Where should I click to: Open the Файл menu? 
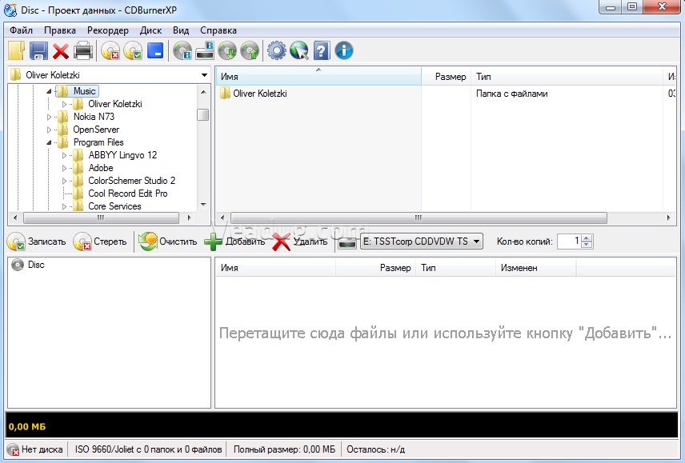pyautogui.click(x=21, y=30)
